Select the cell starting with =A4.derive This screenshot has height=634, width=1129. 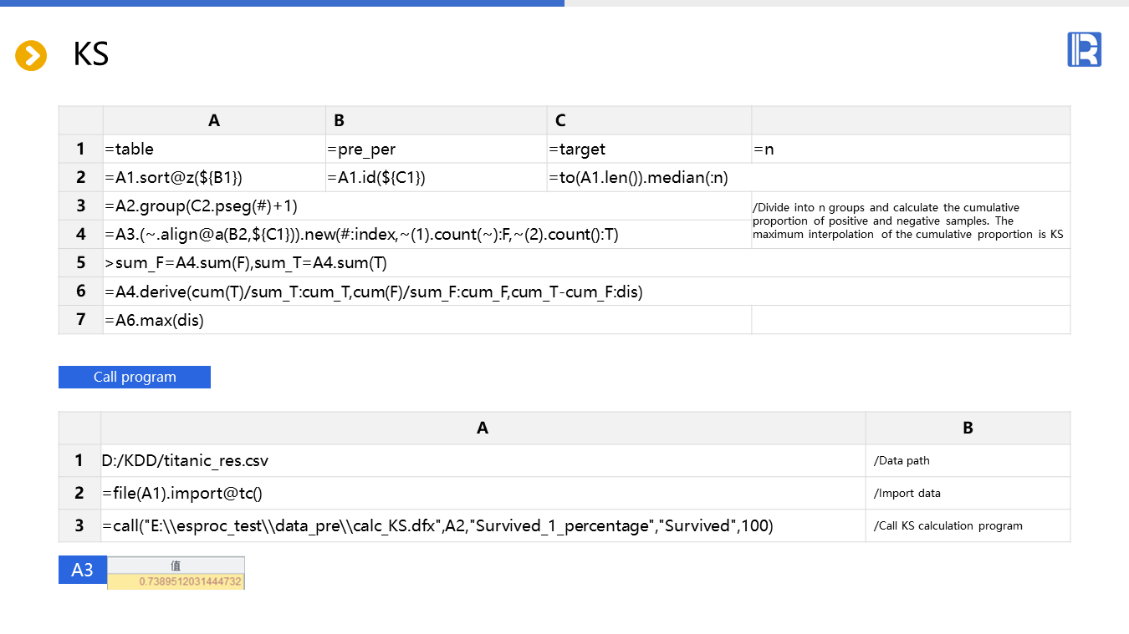[585, 292]
